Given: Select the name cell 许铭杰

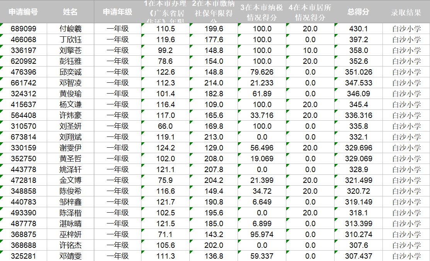Looking at the screenshot, I should click(71, 245).
